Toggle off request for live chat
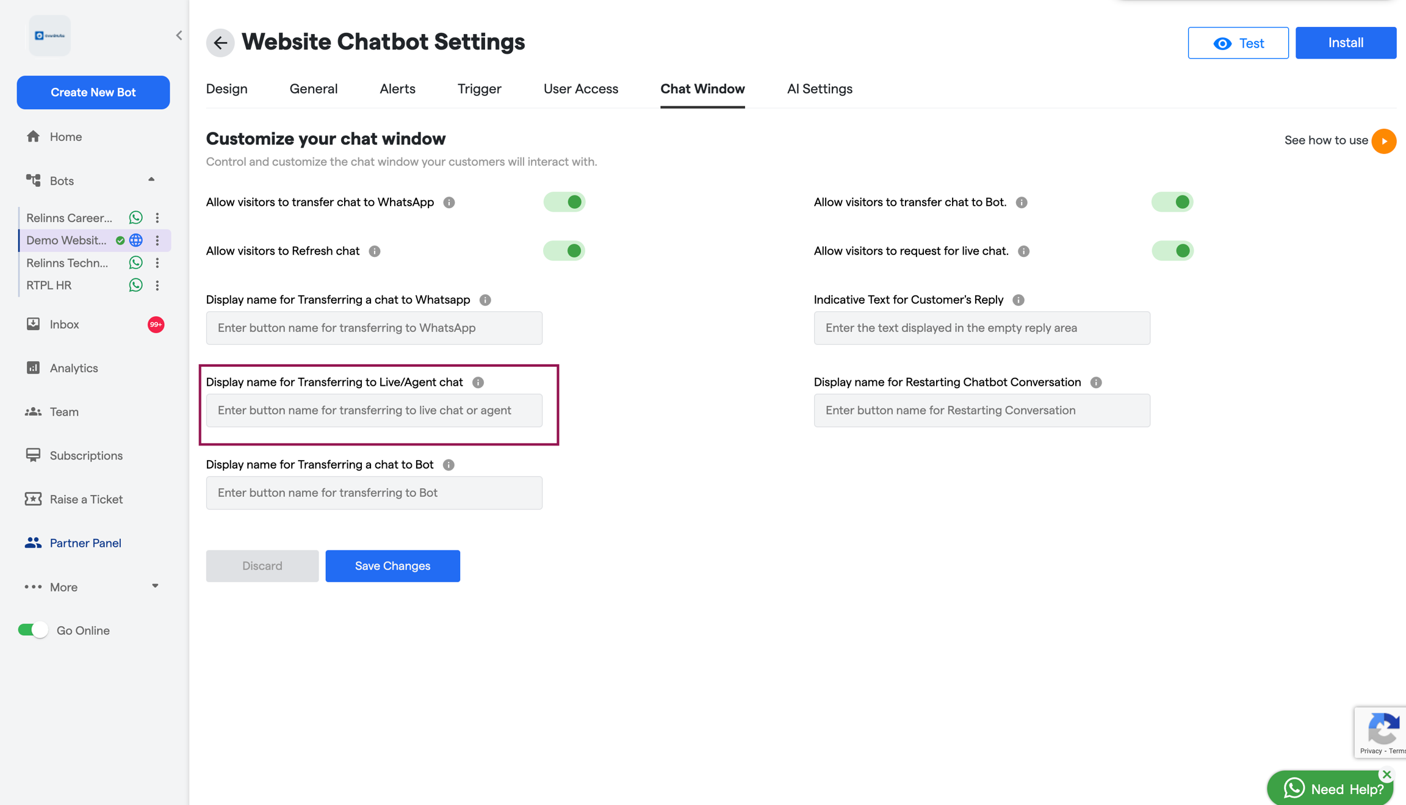The width and height of the screenshot is (1406, 805). 1172,251
